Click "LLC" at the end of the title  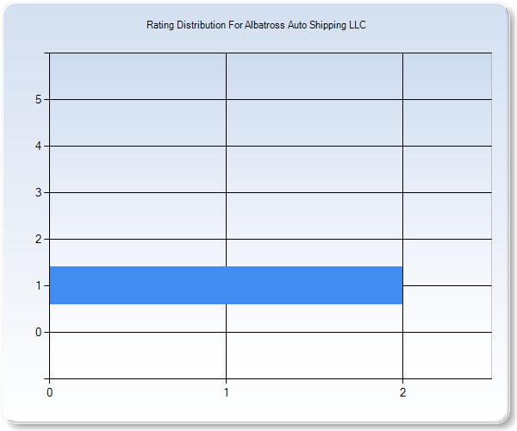pos(357,26)
